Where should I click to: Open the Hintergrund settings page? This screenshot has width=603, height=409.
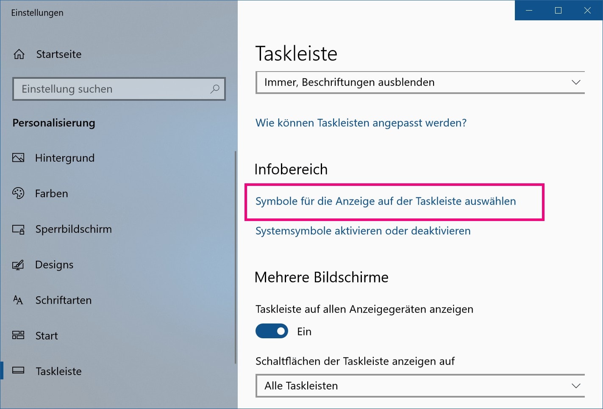(65, 158)
